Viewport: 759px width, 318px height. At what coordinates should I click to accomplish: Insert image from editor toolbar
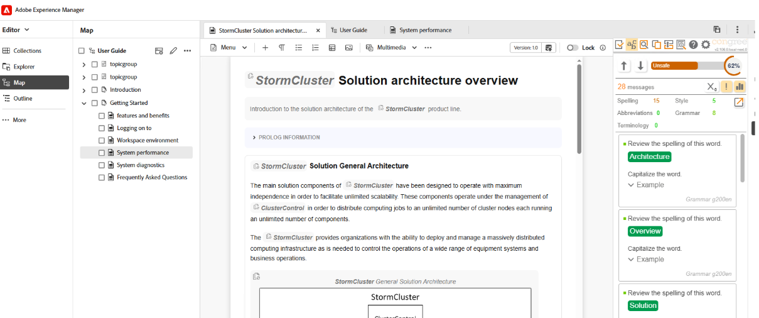(348, 48)
